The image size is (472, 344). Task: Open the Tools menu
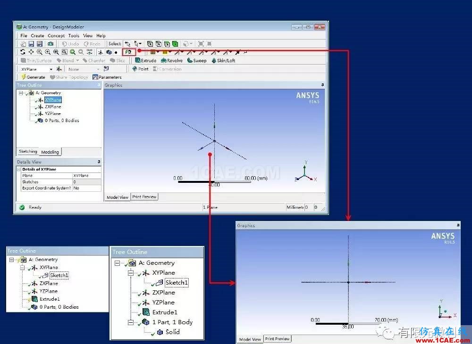pos(74,35)
